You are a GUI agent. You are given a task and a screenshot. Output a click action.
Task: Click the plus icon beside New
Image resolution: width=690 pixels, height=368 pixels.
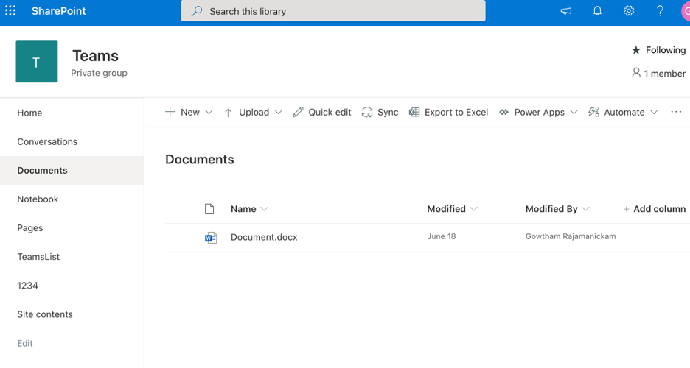(x=170, y=112)
